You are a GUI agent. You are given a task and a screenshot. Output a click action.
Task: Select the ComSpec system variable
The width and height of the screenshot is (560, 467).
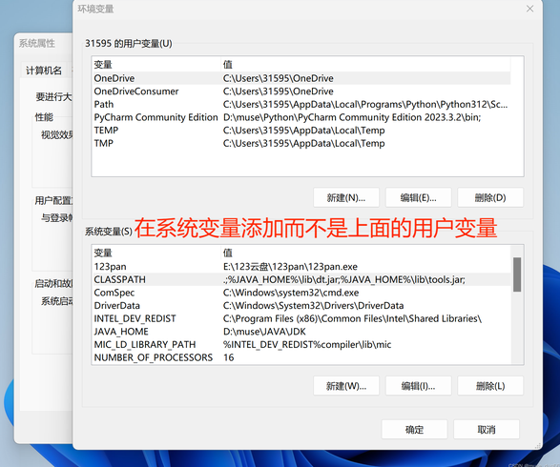pyautogui.click(x=301, y=293)
